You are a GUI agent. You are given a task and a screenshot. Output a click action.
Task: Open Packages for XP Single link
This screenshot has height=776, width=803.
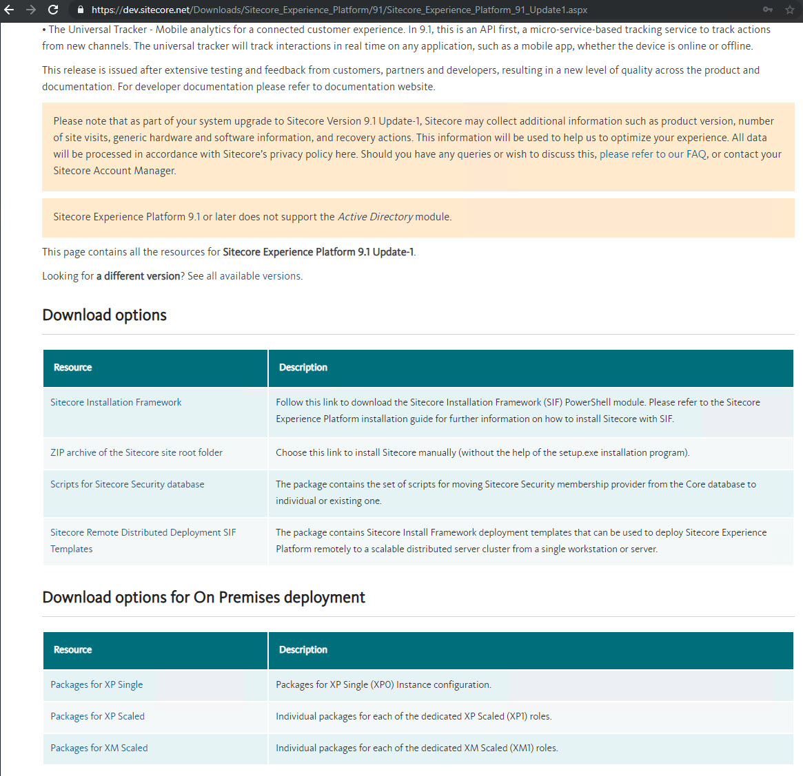[x=96, y=684]
